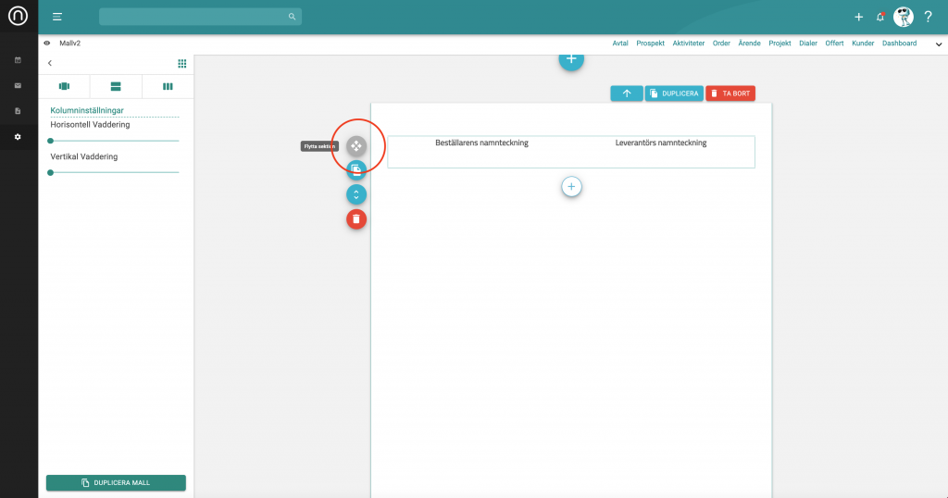This screenshot has width=948, height=498.
Task: Click the DUPLICERA MALL button
Action: coord(116,482)
